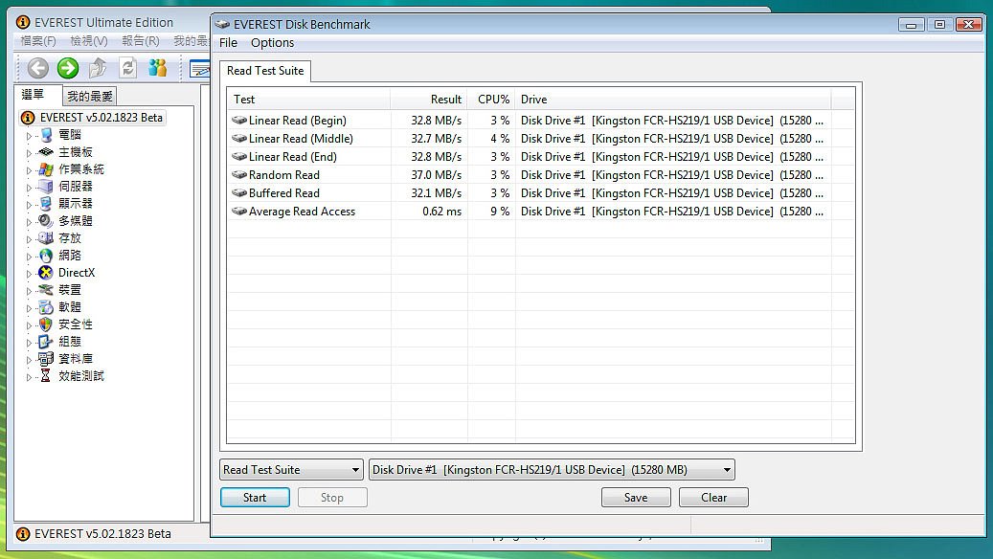Open the Disk Drive #1 selection dropdown
This screenshot has height=559, width=993.
point(552,470)
